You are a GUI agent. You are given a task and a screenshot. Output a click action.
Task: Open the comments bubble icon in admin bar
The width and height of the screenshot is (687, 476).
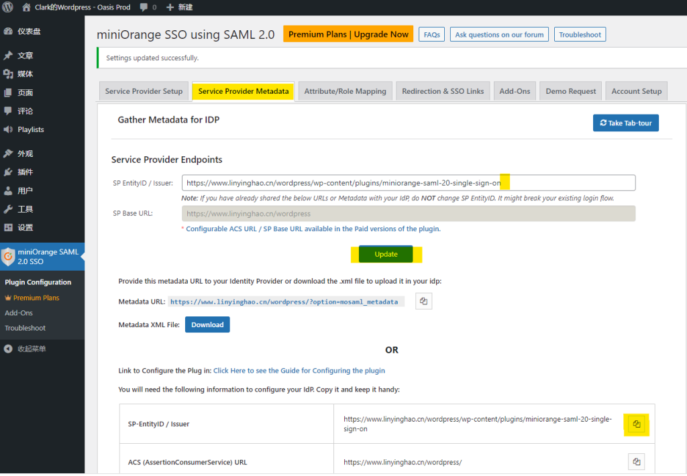pyautogui.click(x=144, y=7)
